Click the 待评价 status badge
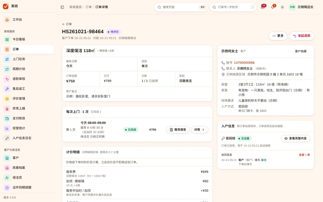This screenshot has height=202, width=323. click(x=113, y=32)
